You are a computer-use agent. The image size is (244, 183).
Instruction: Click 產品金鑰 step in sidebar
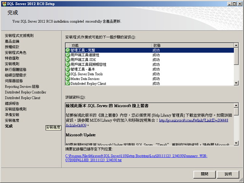point(12,41)
